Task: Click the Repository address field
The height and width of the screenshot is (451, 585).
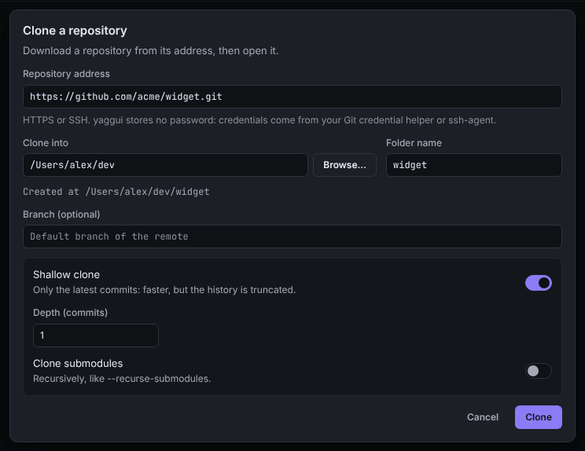Action: pyautogui.click(x=292, y=97)
